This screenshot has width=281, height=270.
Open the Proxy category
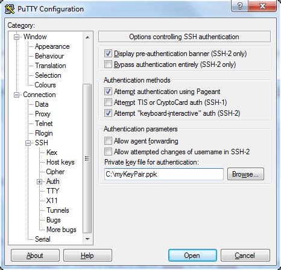point(43,114)
